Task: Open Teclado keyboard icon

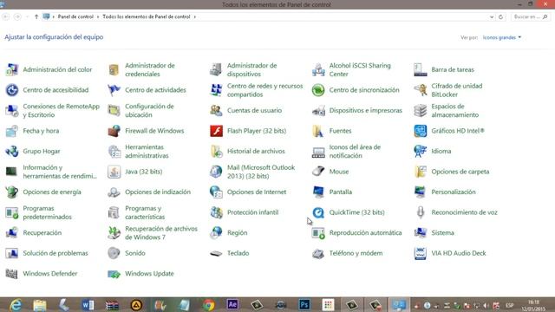Action: (216, 253)
